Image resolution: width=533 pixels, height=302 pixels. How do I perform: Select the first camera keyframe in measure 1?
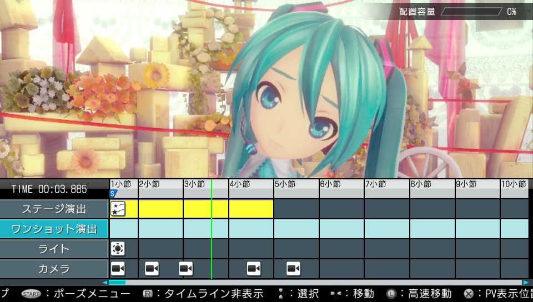(118, 269)
